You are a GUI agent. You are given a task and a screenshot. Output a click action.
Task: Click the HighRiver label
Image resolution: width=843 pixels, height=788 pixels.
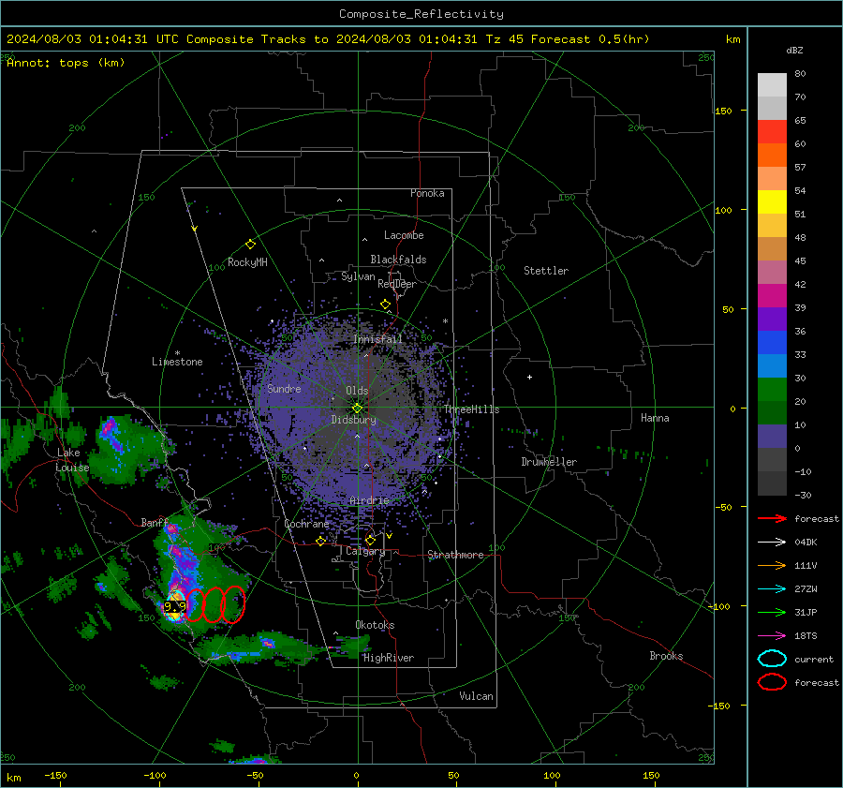point(388,658)
